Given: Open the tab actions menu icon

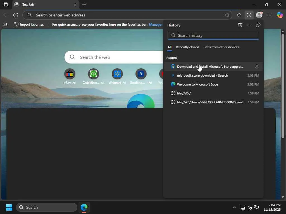Looking at the screenshot, I should point(6,4).
